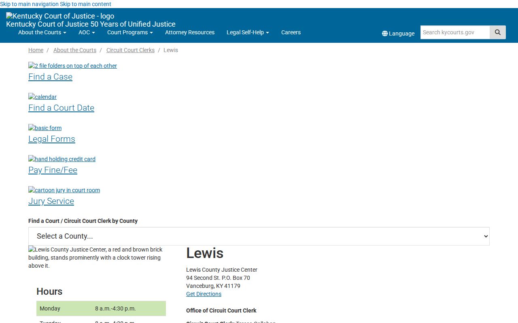
Task: Expand the Legal Self-Help menu
Action: click(248, 32)
